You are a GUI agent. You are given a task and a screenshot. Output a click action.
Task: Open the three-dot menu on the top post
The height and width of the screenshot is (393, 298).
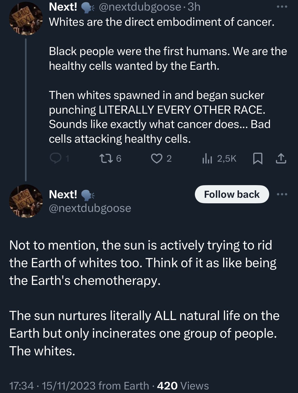point(282,7)
